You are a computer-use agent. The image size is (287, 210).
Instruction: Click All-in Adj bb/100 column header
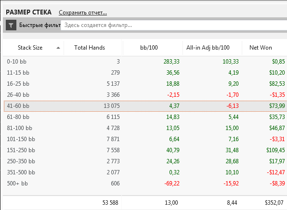[x=208, y=48]
